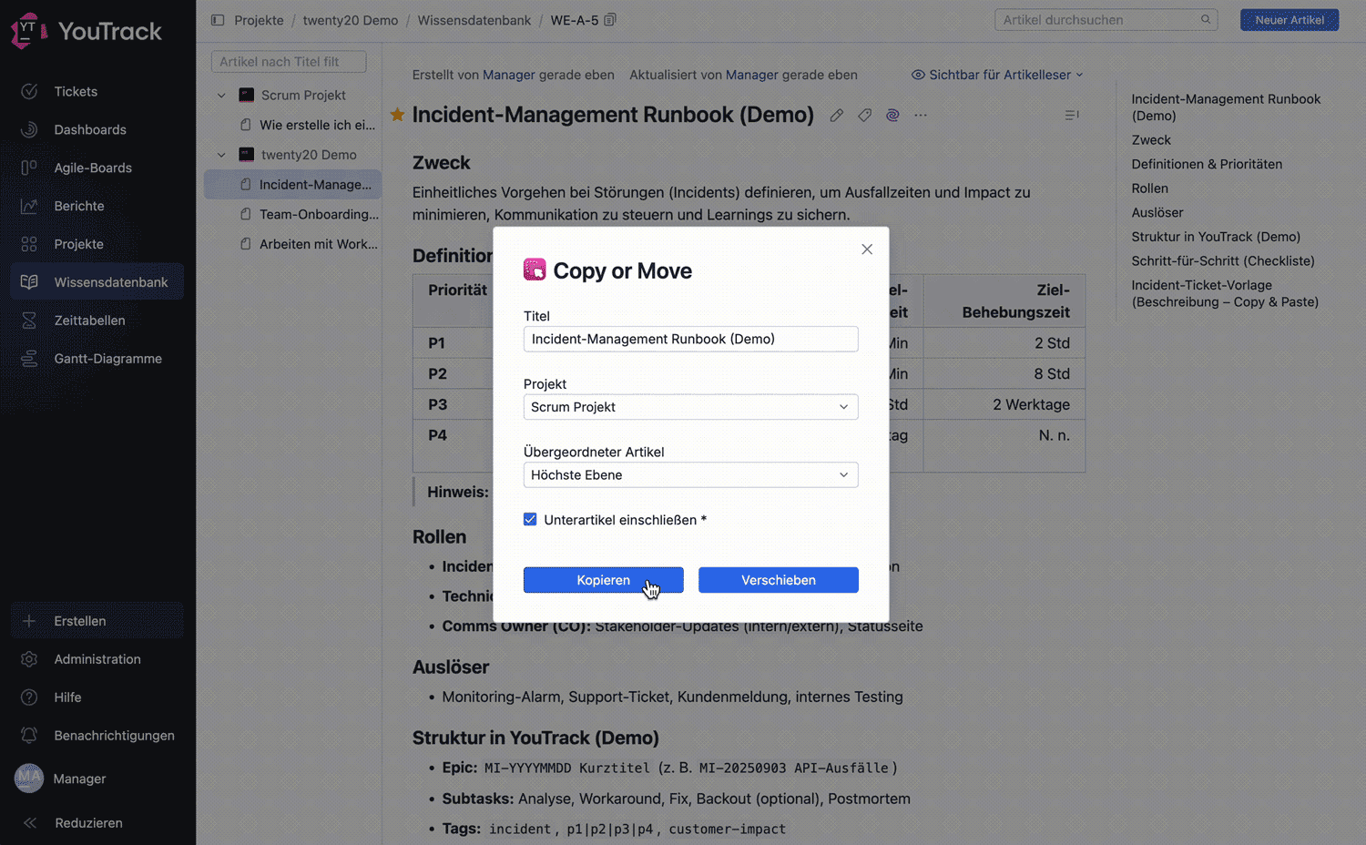This screenshot has width=1366, height=845.
Task: Close the Copy or Move dialog
Action: point(867,249)
